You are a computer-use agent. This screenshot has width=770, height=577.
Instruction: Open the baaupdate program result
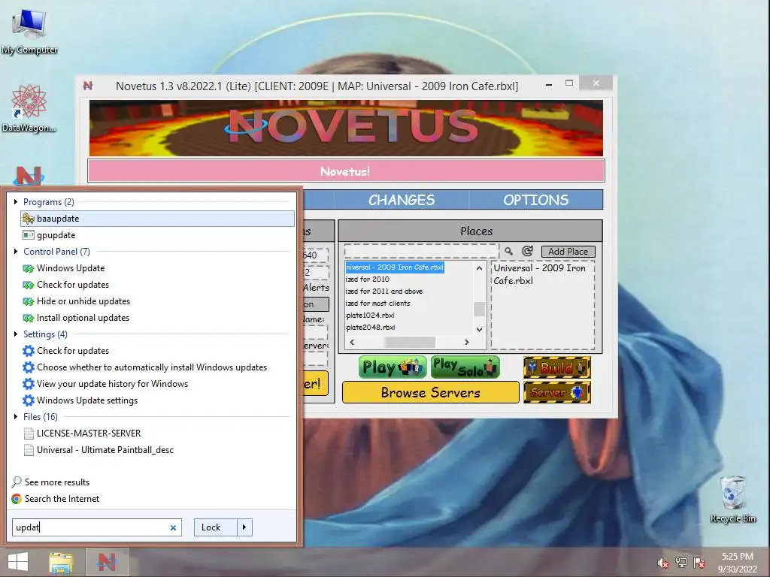coord(157,219)
